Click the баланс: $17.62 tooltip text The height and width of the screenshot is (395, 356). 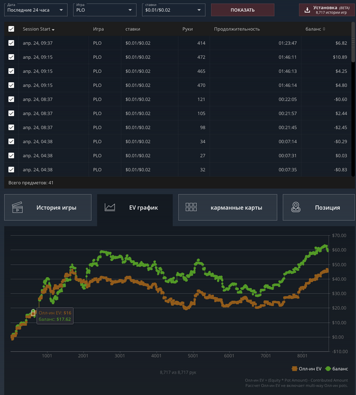pos(55,319)
